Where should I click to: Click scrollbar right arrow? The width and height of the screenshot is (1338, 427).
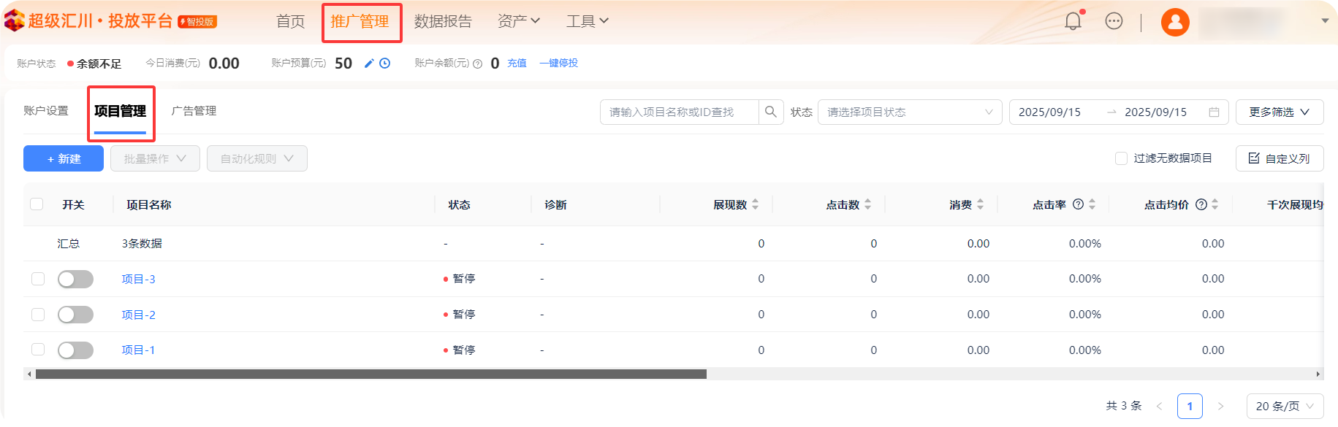1318,374
